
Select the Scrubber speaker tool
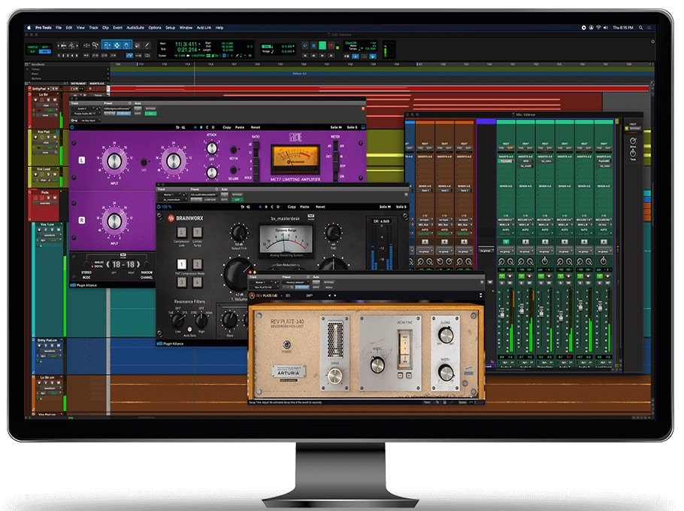[138, 45]
